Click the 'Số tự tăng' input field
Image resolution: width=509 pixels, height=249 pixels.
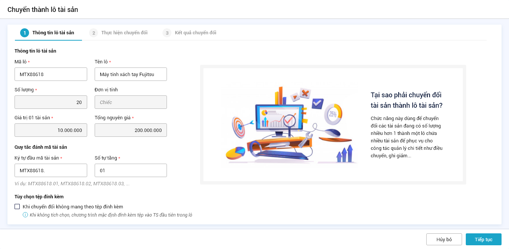click(130, 170)
